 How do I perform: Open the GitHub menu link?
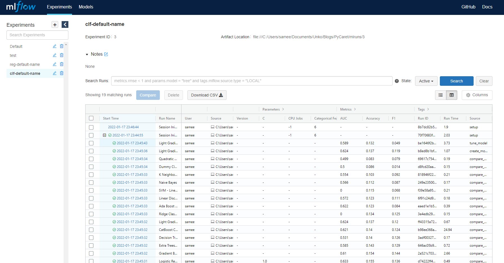pos(468,7)
